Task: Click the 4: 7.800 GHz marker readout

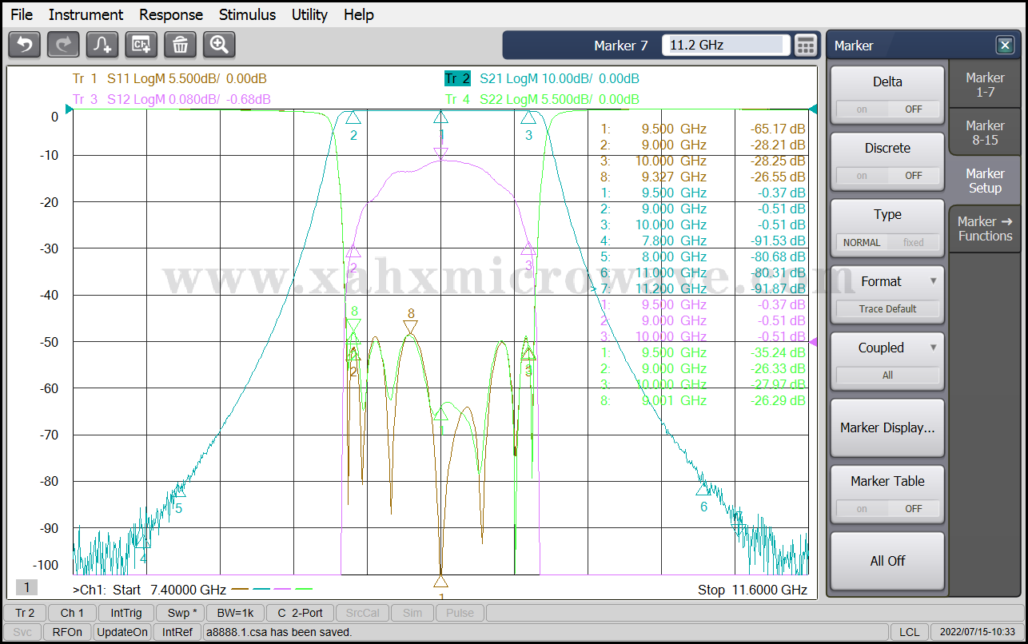Action: click(x=703, y=241)
